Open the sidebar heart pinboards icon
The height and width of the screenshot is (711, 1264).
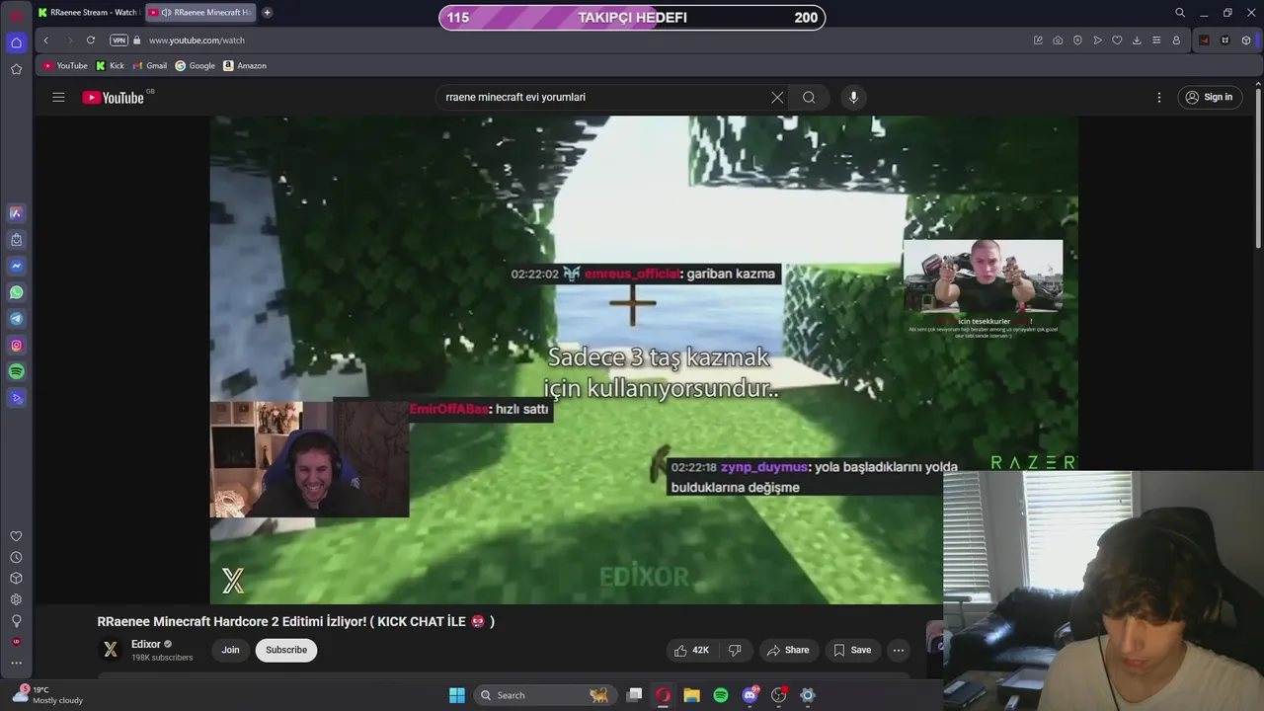pyautogui.click(x=16, y=536)
